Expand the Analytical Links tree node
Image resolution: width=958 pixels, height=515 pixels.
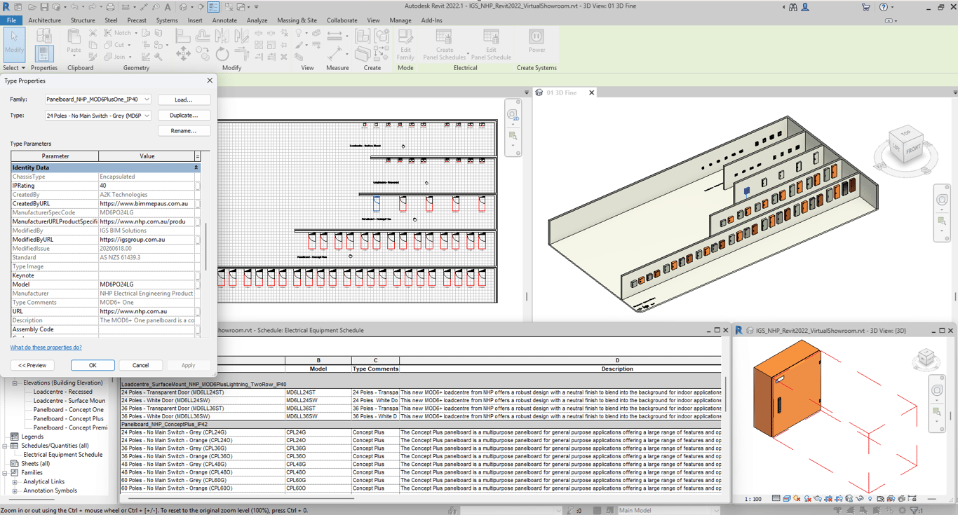point(15,482)
